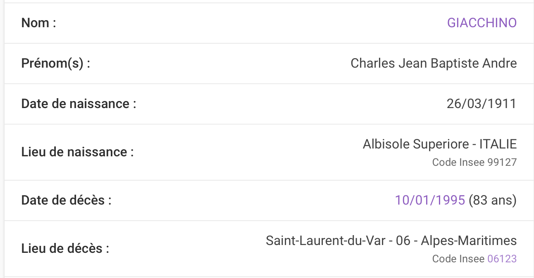This screenshot has height=278, width=534.
Task: Click the birthplace town Albisole Superiore
Action: [414, 144]
